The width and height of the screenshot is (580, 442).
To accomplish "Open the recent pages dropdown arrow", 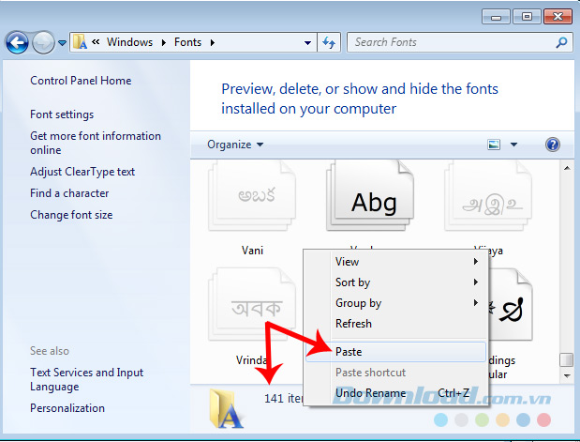I will 62,42.
